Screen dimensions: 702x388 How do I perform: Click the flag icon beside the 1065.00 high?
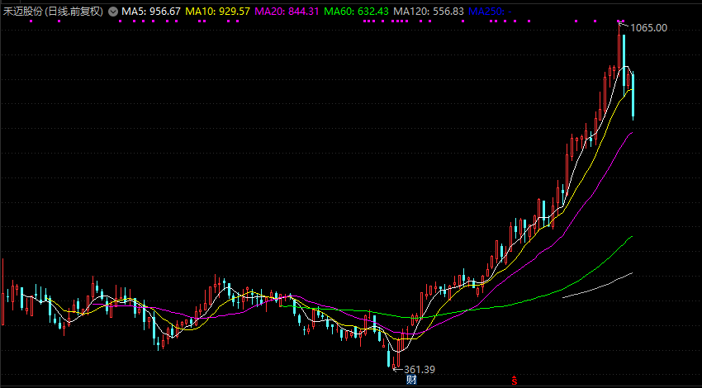click(x=623, y=26)
